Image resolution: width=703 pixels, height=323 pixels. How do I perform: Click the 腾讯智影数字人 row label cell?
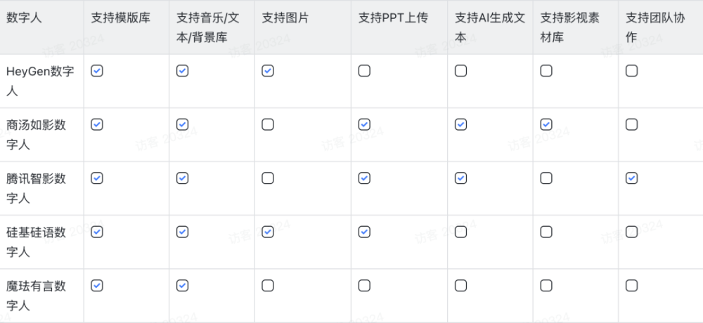pos(41,188)
